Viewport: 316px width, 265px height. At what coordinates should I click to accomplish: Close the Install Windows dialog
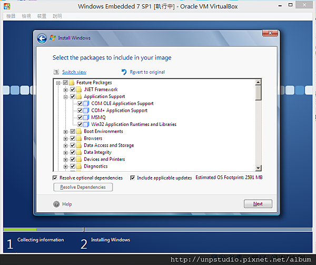270,33
